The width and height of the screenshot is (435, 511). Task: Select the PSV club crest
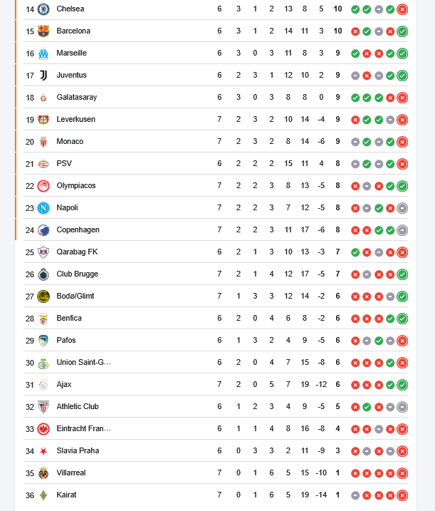(x=43, y=163)
